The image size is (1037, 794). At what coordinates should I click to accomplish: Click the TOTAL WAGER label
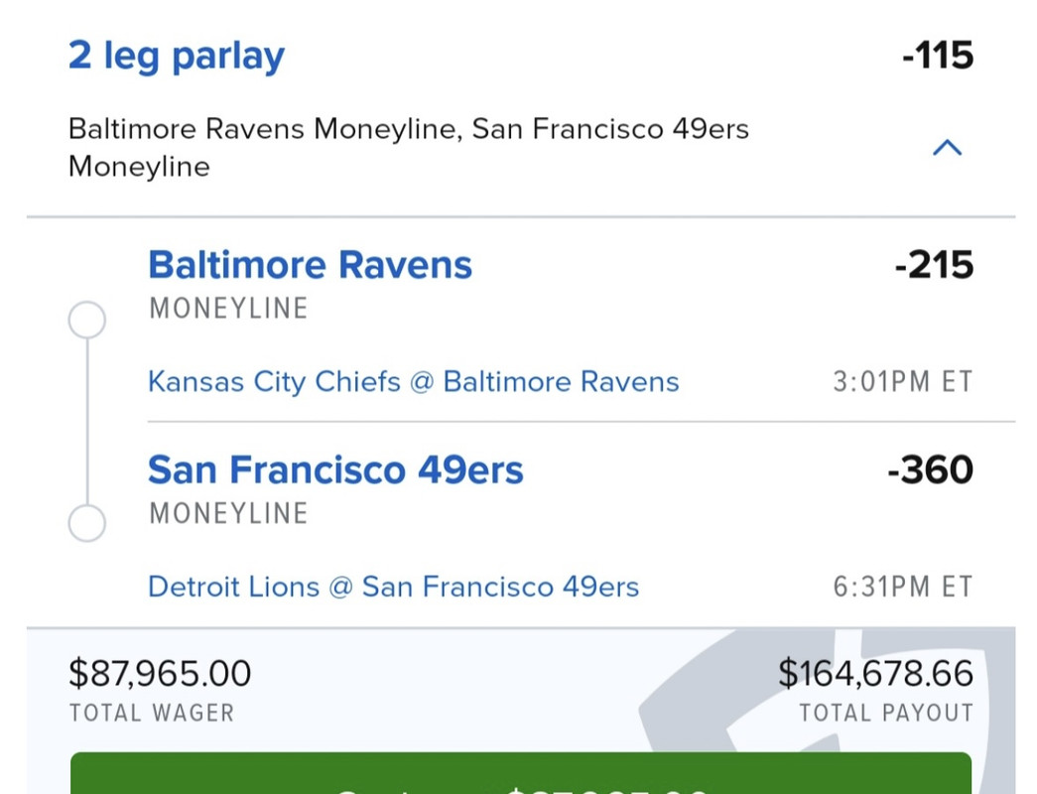(152, 713)
